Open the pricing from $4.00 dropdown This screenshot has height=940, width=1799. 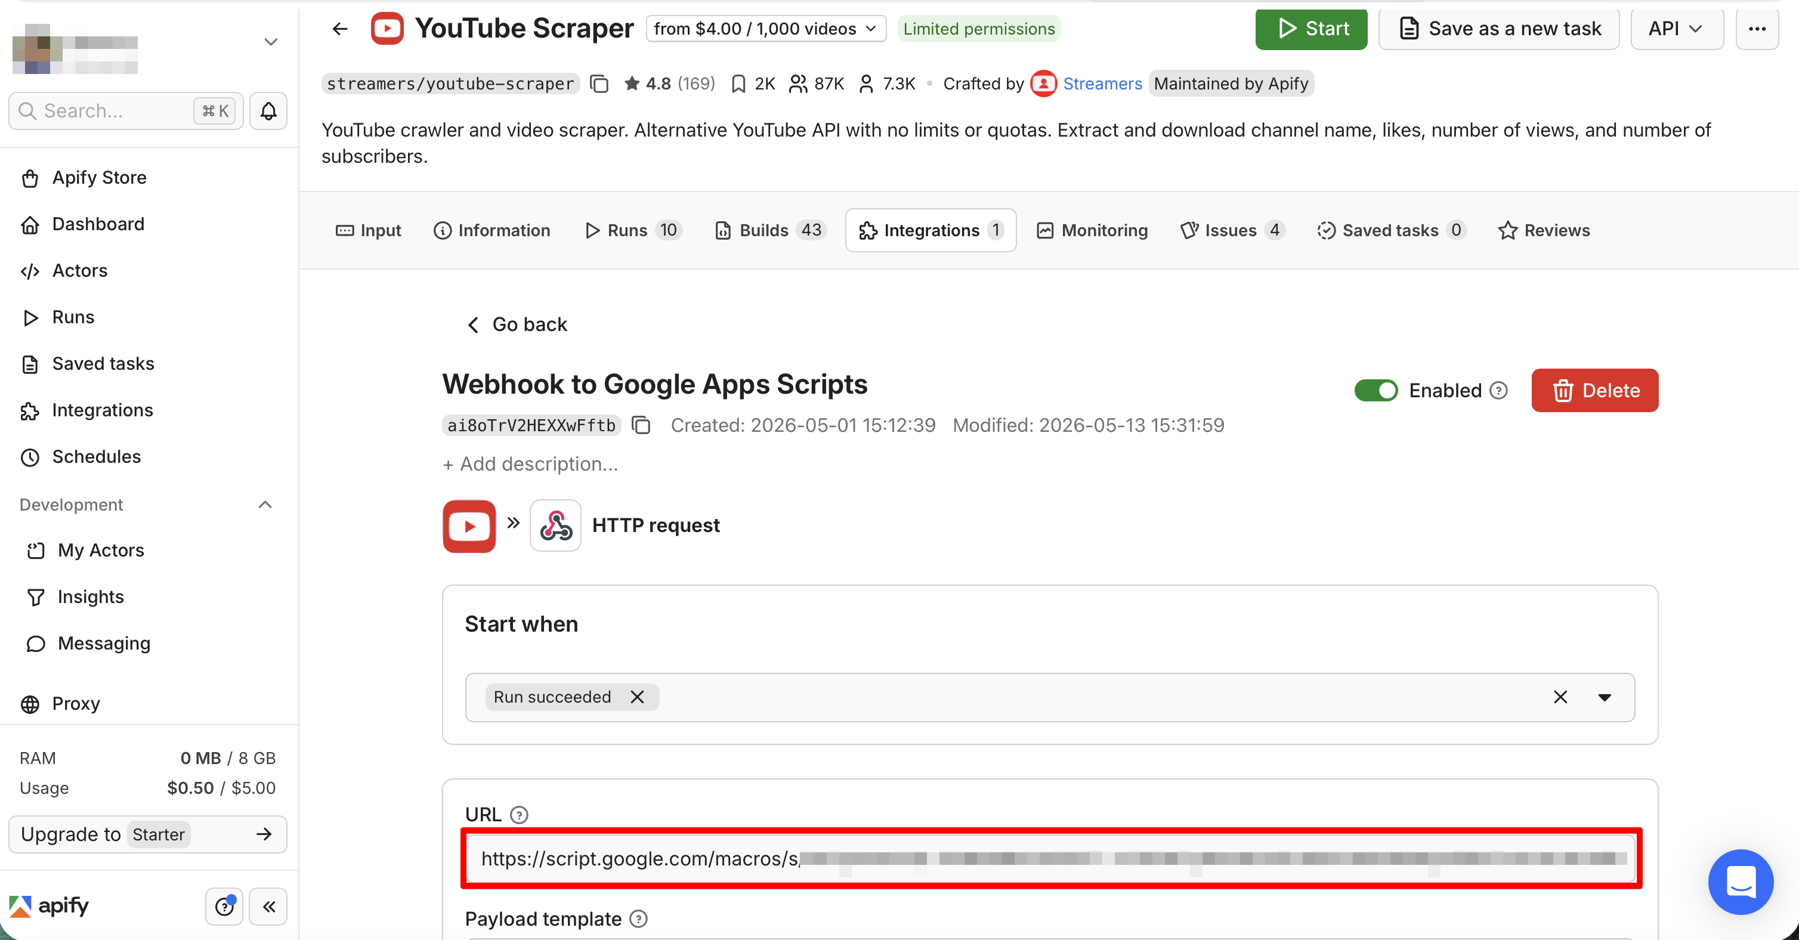[x=765, y=29]
